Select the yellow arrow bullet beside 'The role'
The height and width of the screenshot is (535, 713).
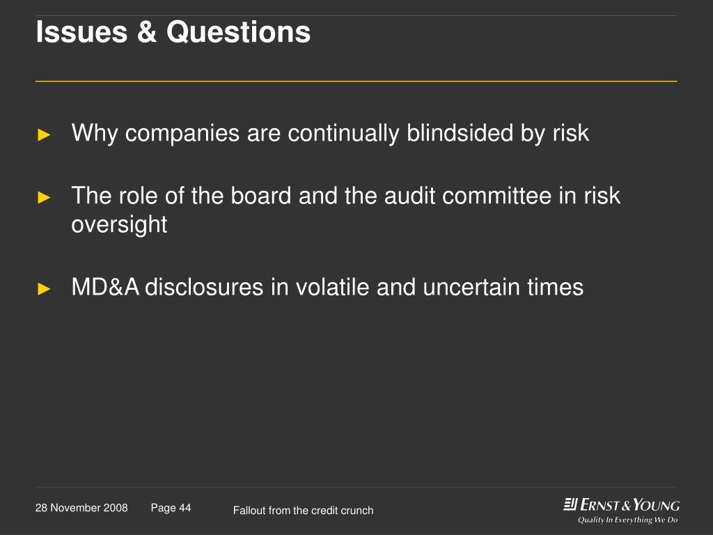tap(44, 197)
